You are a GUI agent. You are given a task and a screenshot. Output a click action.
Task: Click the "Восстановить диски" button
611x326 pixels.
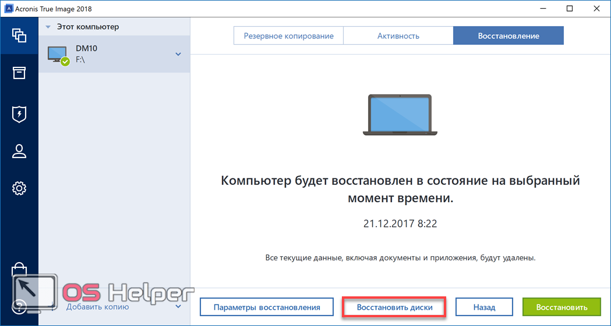[394, 307]
